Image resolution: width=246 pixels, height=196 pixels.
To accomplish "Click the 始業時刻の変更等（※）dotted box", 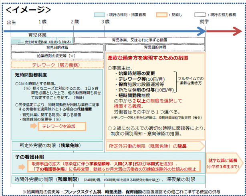I will (57, 56).
